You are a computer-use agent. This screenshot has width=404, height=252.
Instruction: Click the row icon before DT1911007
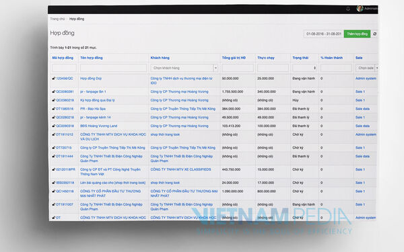click(54, 204)
